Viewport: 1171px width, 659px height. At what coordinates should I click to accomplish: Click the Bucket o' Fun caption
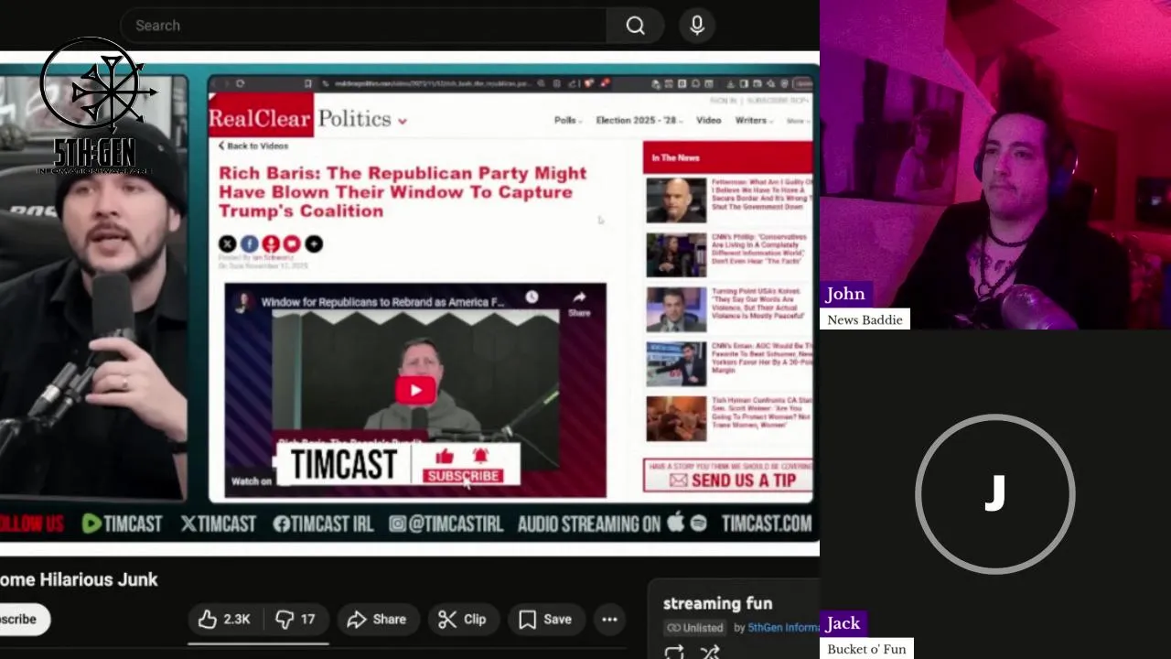coord(866,649)
